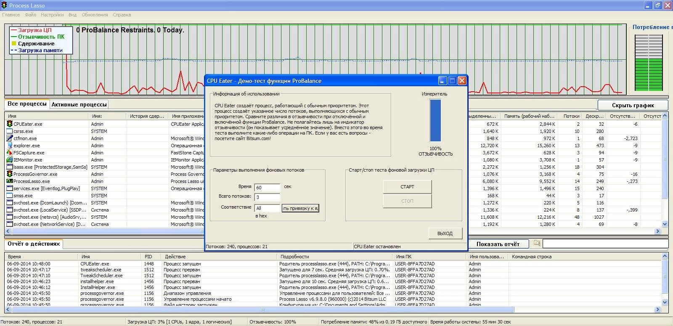Minimize the CPU Eater dialog
The height and width of the screenshot is (326, 673).
click(442, 81)
